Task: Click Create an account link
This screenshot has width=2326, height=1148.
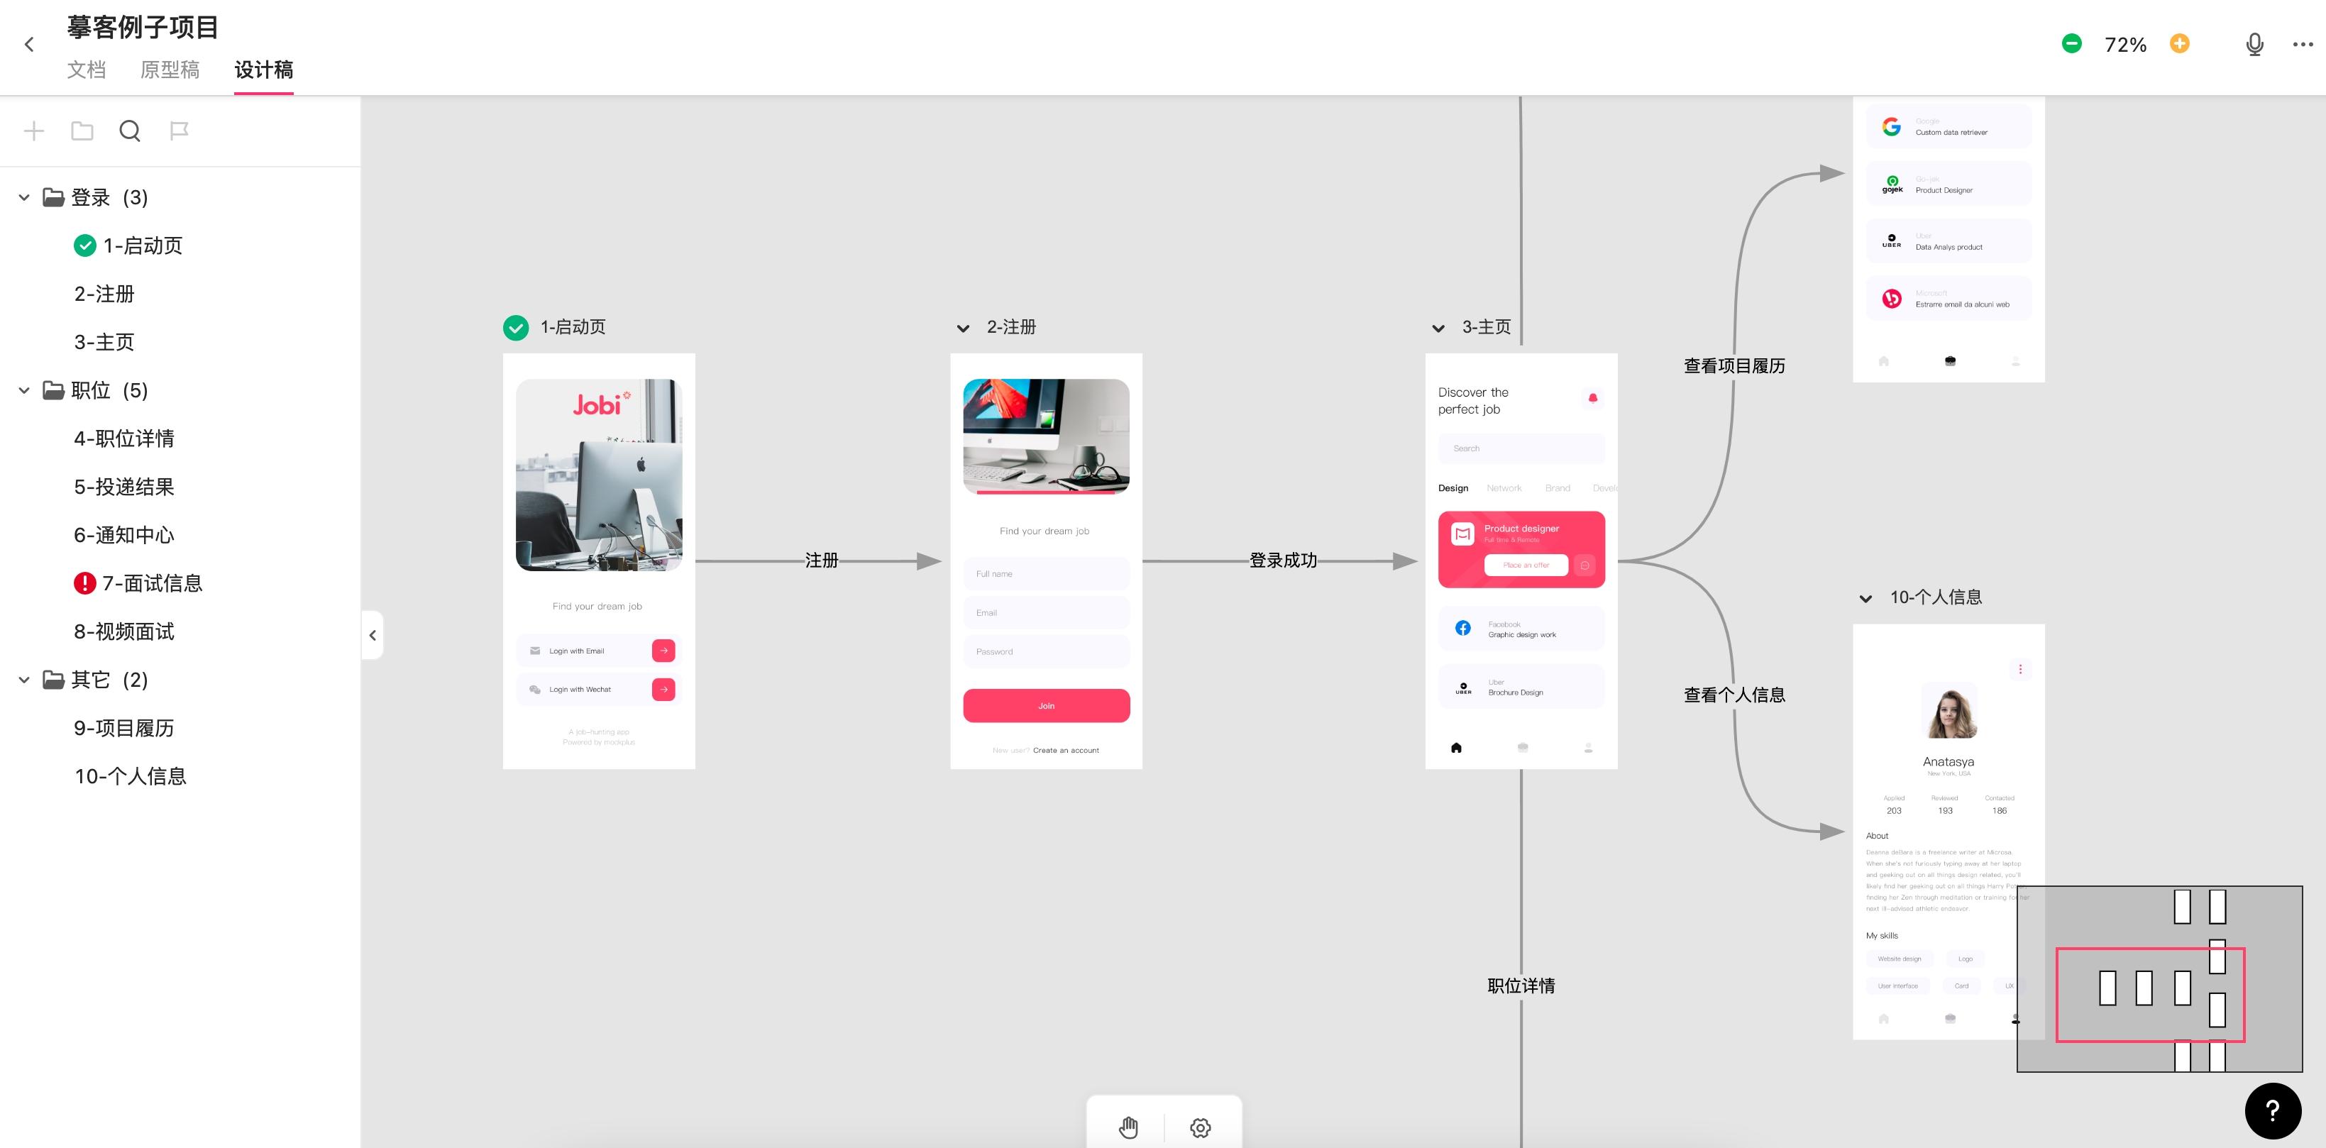Action: click(x=1066, y=751)
